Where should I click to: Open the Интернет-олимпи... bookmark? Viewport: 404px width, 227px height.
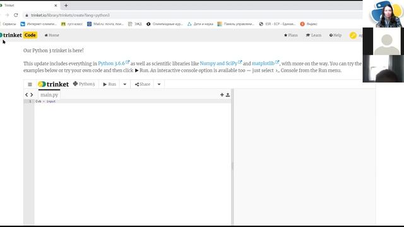tap(39, 24)
